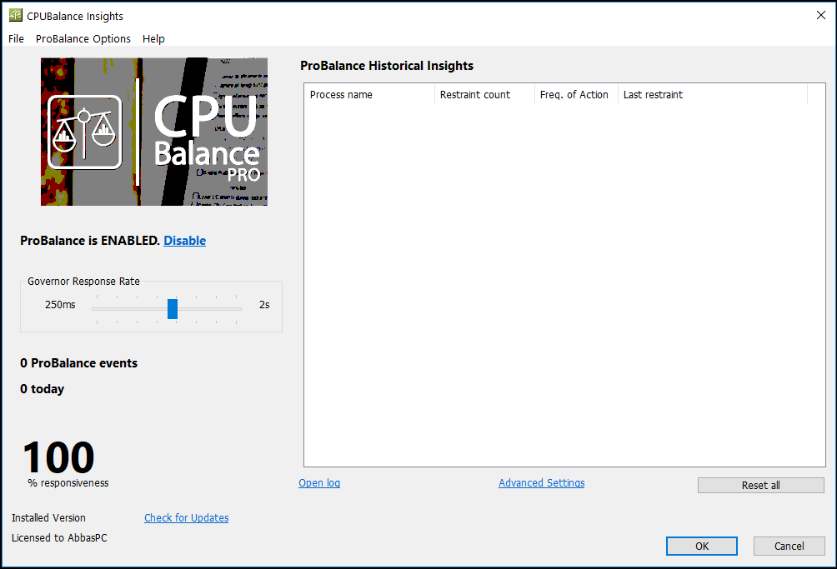Sort by Process name column header
This screenshot has width=837, height=569.
369,94
